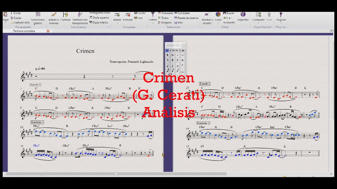Click the flat accidental on keypad
The image size is (337, 189).
(177, 60)
